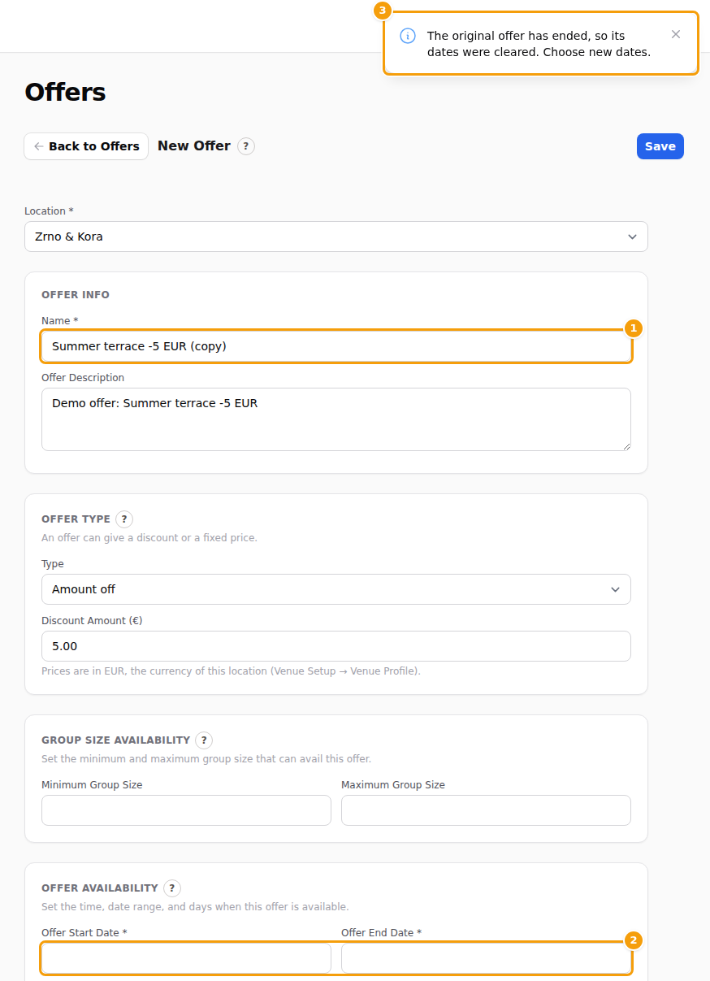Go back to Offers list
Viewport: 710px width, 981px height.
[x=86, y=146]
